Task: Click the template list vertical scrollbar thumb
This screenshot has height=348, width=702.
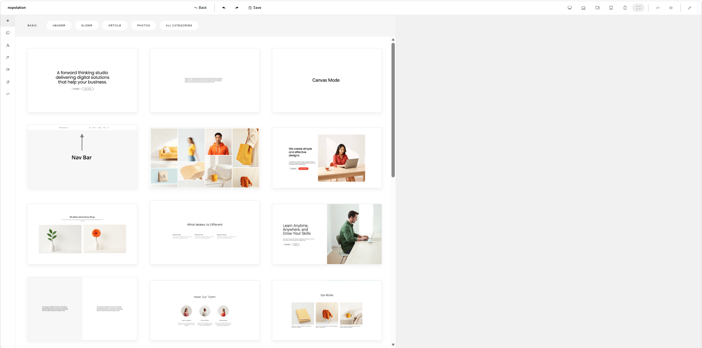Action: tap(393, 110)
